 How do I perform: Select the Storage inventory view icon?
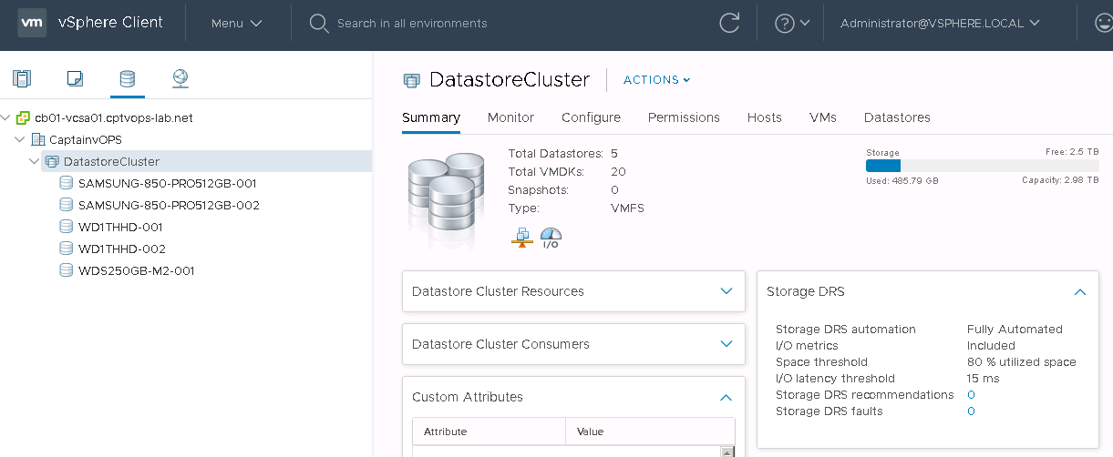click(128, 79)
